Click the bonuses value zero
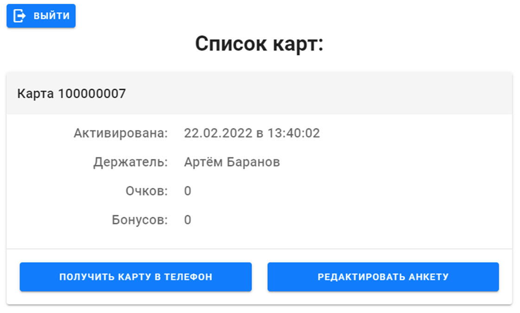The image size is (520, 313). click(188, 220)
